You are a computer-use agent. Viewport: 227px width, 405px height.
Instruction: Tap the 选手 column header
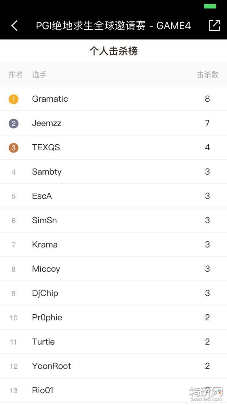39,75
